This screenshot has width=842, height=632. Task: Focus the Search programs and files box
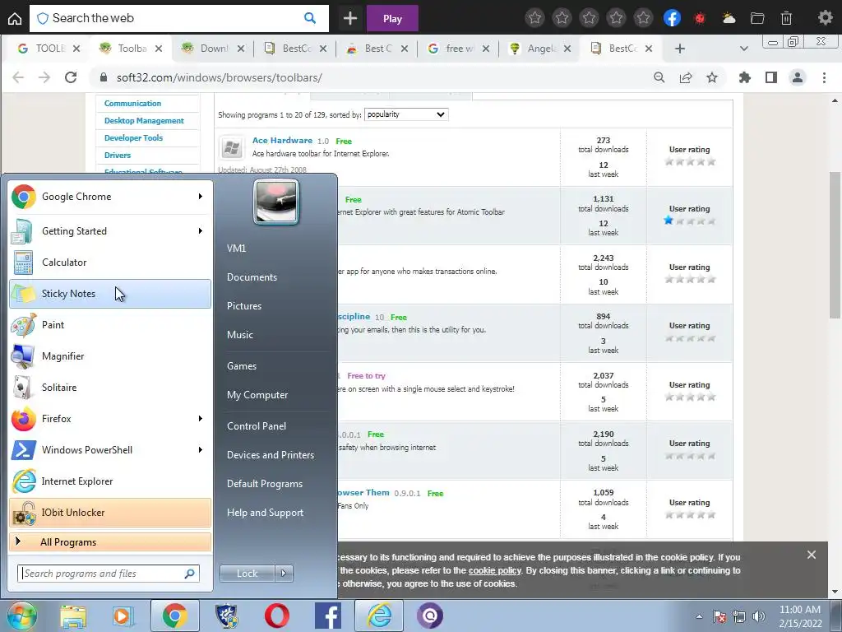pyautogui.click(x=108, y=574)
